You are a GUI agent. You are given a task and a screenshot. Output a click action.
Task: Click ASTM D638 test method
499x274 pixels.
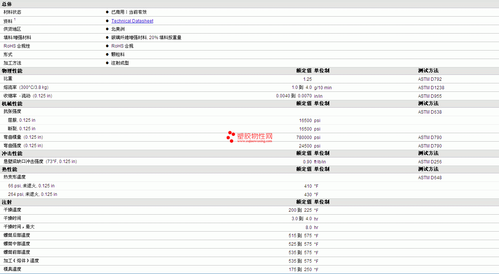pos(430,112)
